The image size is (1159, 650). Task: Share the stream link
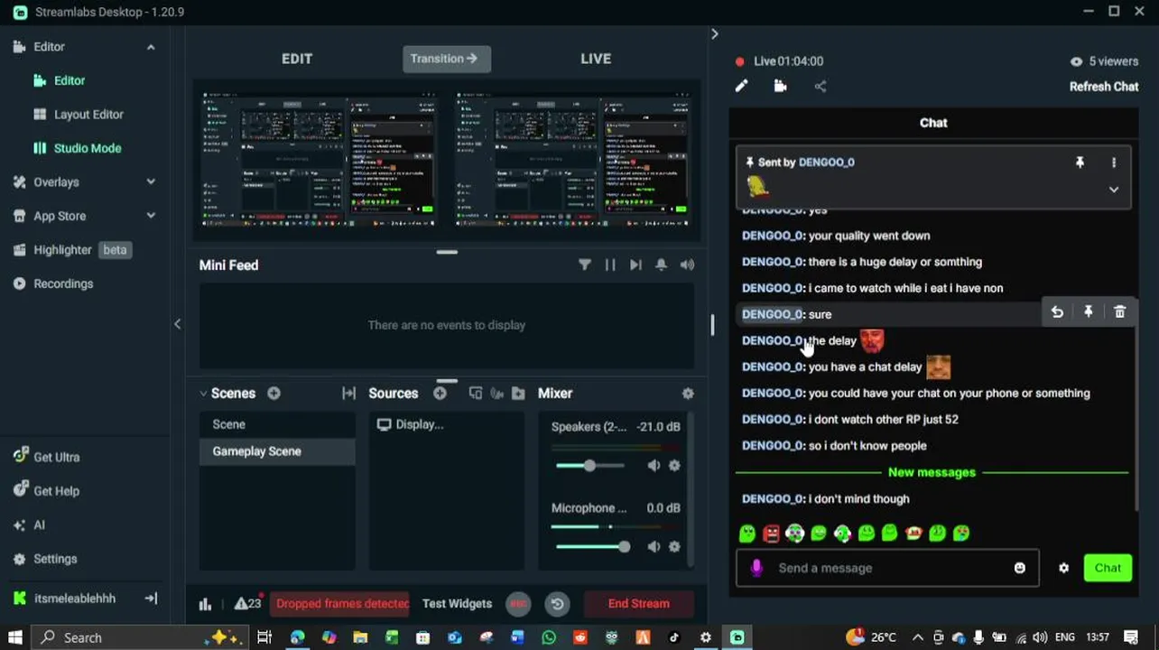[820, 87]
